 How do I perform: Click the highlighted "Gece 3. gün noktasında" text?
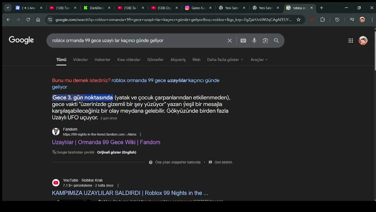tap(83, 97)
